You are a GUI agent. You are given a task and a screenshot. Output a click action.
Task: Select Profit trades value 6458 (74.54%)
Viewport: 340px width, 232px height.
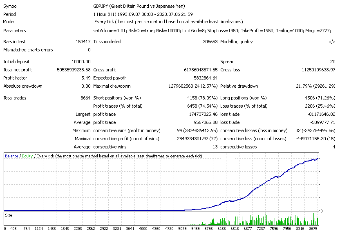point(202,106)
